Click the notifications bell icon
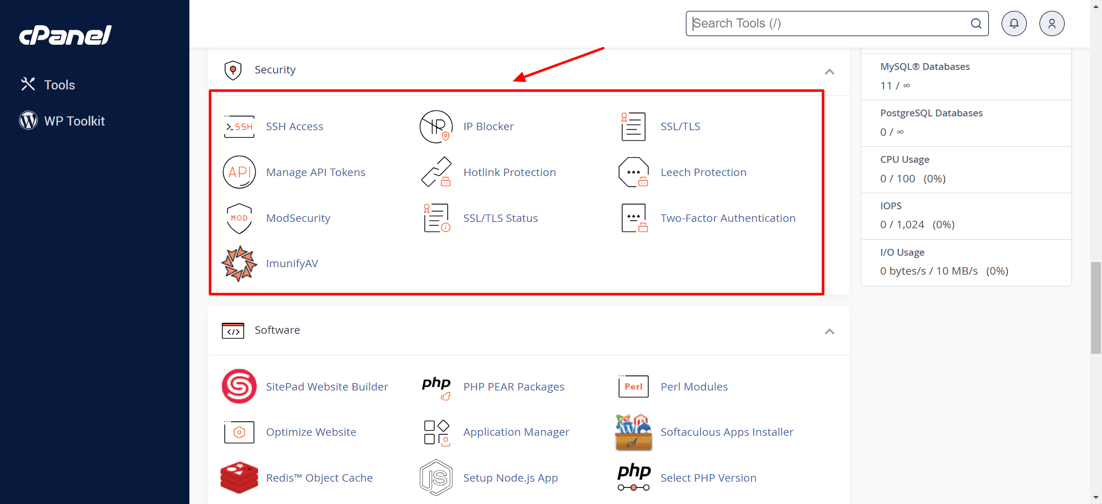Image resolution: width=1102 pixels, height=504 pixels. (x=1014, y=24)
